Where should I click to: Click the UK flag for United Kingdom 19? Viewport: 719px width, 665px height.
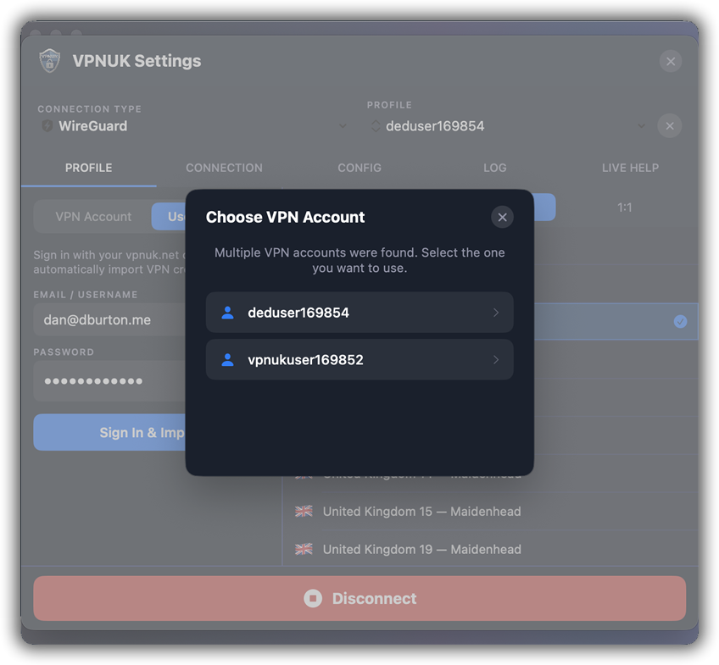pyautogui.click(x=304, y=549)
